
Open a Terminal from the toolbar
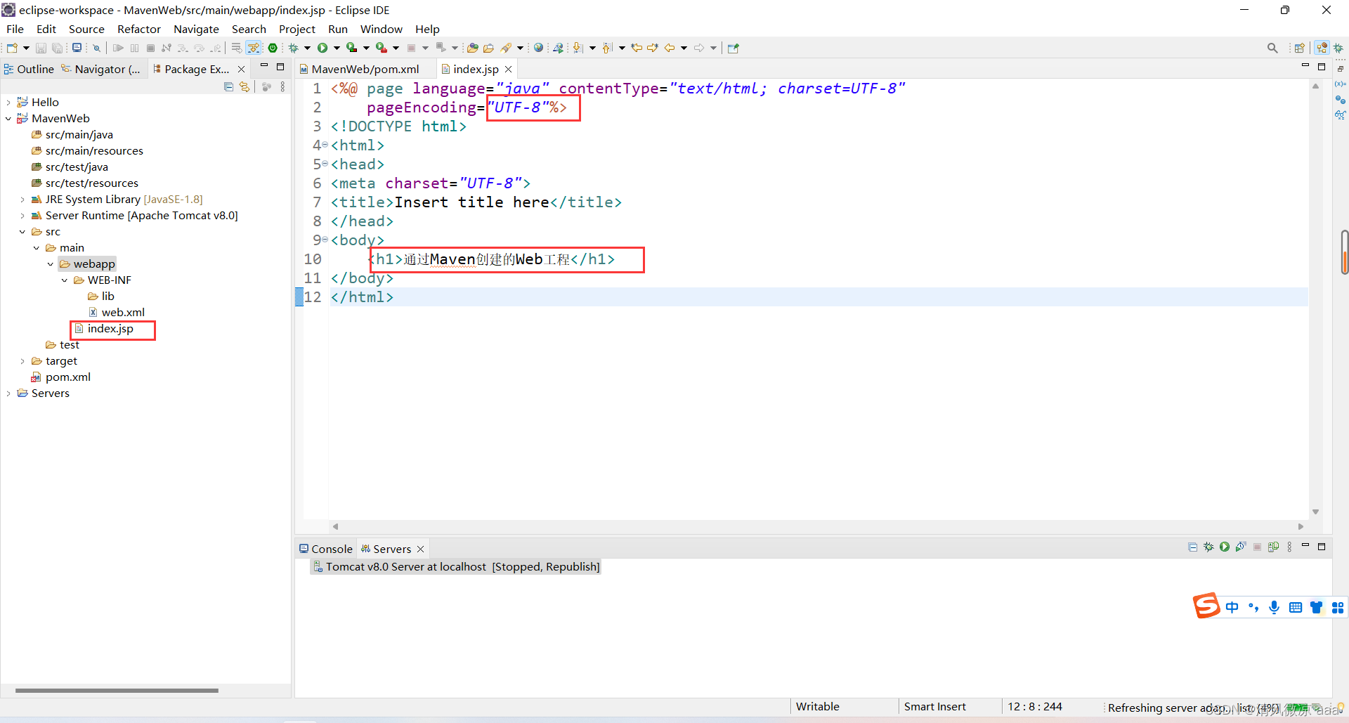point(77,48)
